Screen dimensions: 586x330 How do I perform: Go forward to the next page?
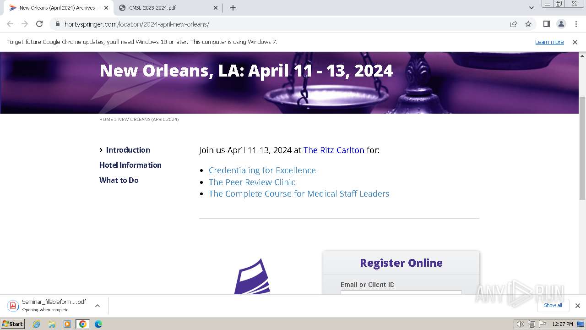25,24
